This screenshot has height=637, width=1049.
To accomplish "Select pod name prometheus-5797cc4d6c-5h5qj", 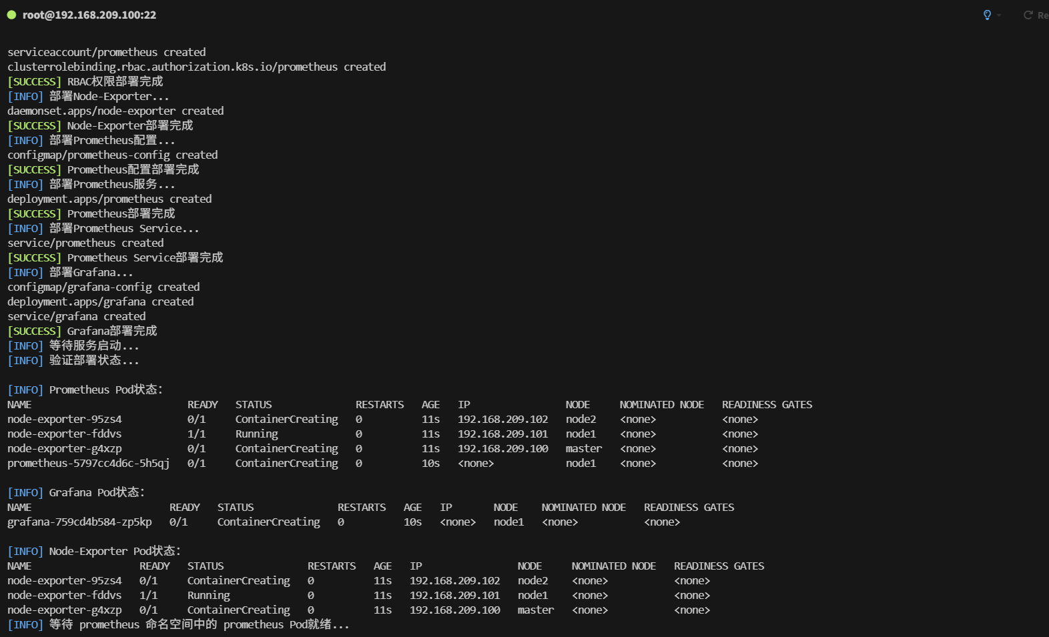I will tap(89, 463).
